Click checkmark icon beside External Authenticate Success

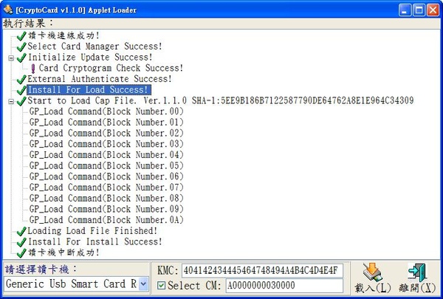pos(21,80)
